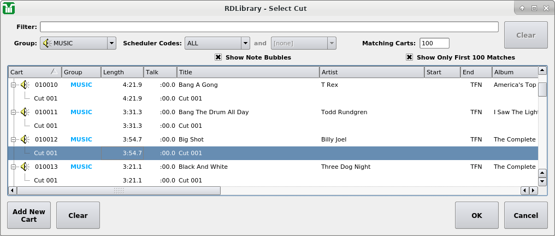Collapse the cart 010013 tree node
The height and width of the screenshot is (236, 555).
[13, 167]
